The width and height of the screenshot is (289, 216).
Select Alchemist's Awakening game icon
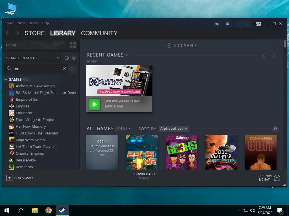(11, 86)
